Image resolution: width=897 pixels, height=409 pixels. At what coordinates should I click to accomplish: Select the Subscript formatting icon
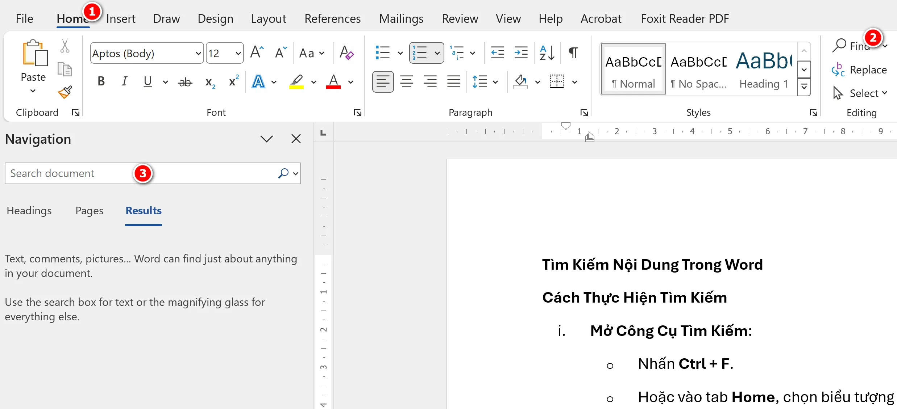(x=209, y=81)
